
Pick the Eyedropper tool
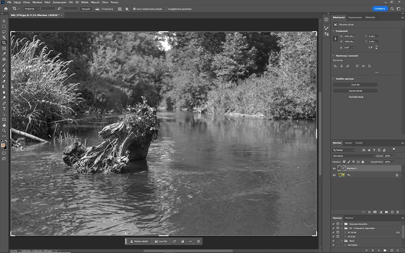click(x=4, y=54)
